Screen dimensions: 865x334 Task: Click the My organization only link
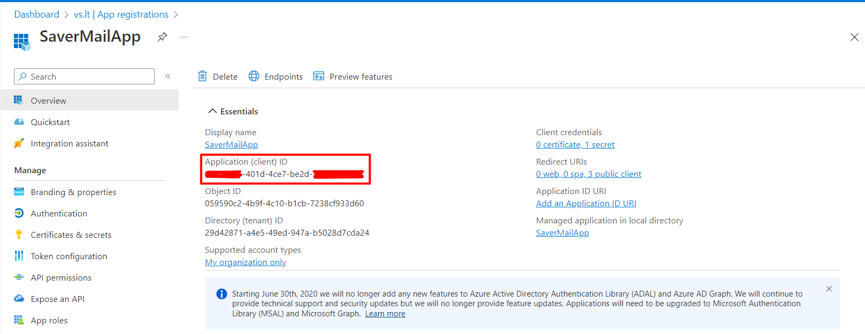(245, 262)
